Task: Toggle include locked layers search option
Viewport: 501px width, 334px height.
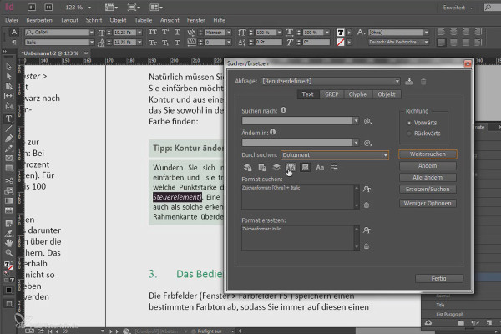Action: tap(248, 167)
